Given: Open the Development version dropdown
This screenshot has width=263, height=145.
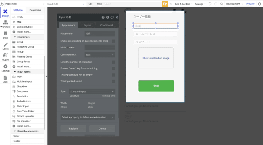Looking at the screenshot, I should [x=234, y=4].
